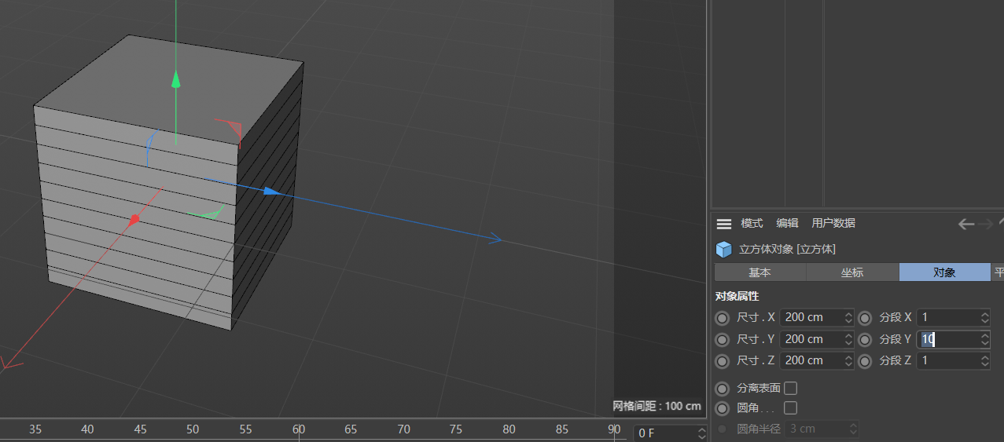Image resolution: width=1004 pixels, height=442 pixels.
Task: Click the red corner plane handle on gizmo
Action: (x=230, y=129)
